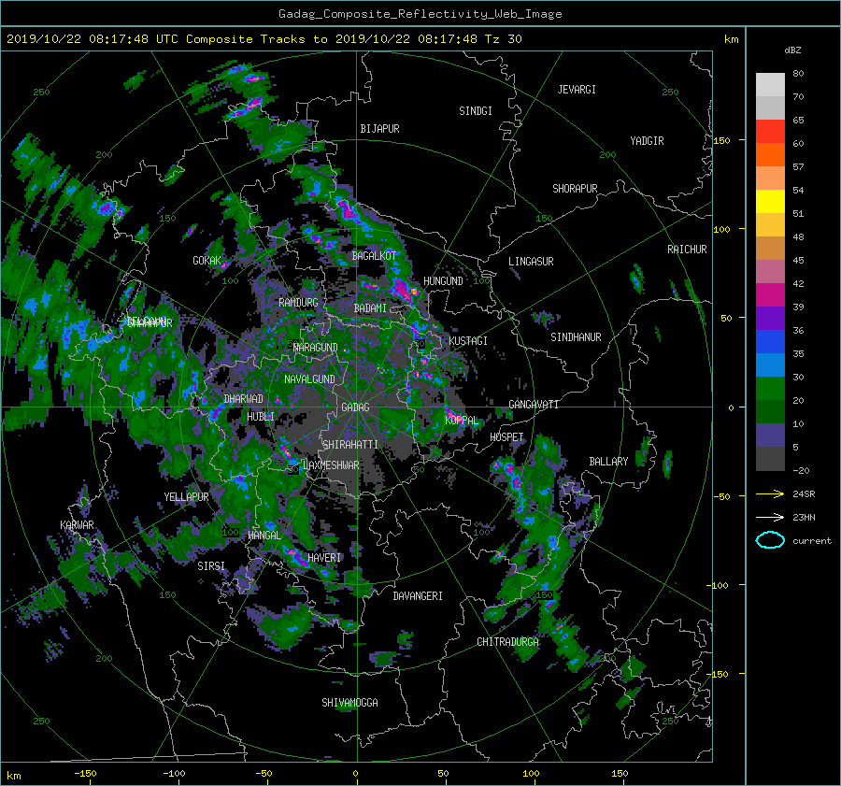Screen dimensions: 841x786
Task: Click the RAMDURG city label
Action: pyautogui.click(x=298, y=303)
